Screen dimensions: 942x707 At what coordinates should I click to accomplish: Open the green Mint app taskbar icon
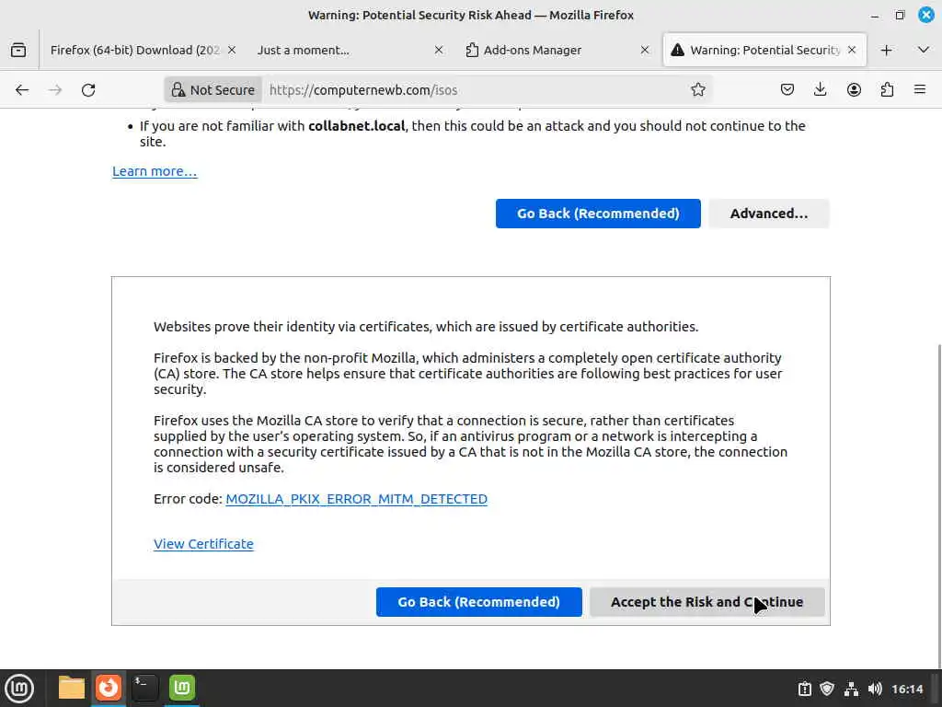tap(182, 687)
